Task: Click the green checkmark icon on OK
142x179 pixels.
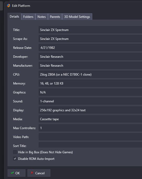Action: tap(12, 173)
